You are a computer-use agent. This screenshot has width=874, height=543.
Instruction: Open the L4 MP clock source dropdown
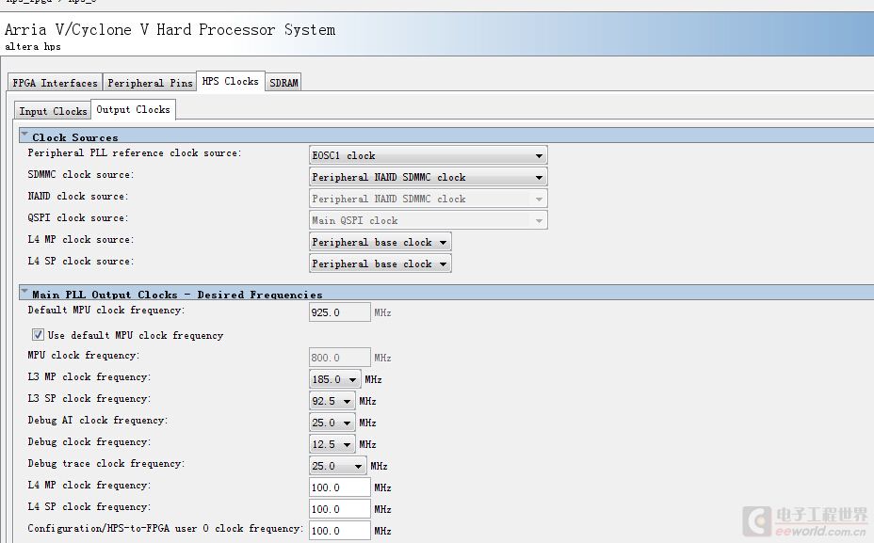click(380, 242)
